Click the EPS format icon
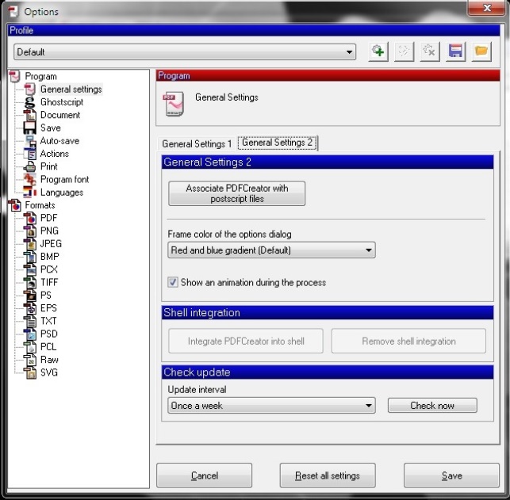This screenshot has height=500, width=510. click(x=29, y=308)
